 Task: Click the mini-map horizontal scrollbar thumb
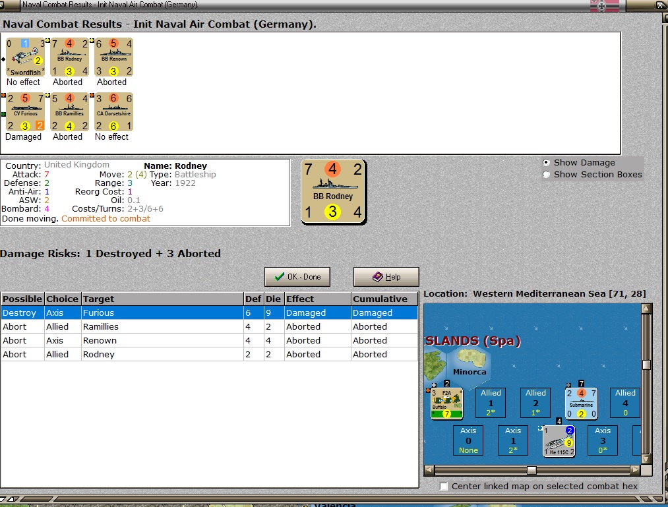[531, 470]
